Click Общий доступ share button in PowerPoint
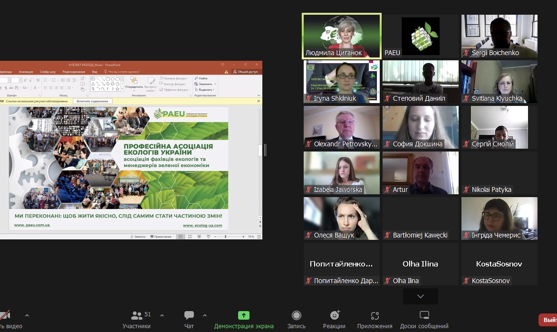This screenshot has width=557, height=332. (x=245, y=72)
